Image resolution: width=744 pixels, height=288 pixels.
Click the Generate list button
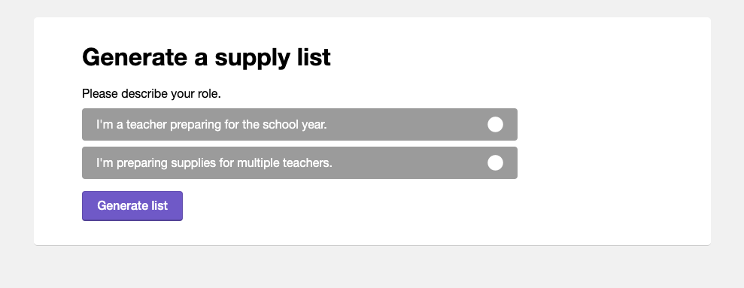pyautogui.click(x=132, y=206)
